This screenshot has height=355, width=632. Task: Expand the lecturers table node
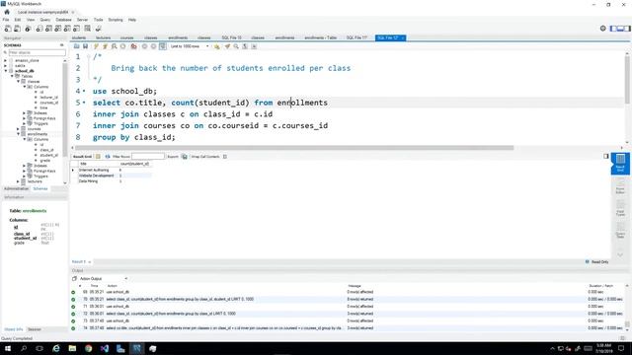click(18, 181)
